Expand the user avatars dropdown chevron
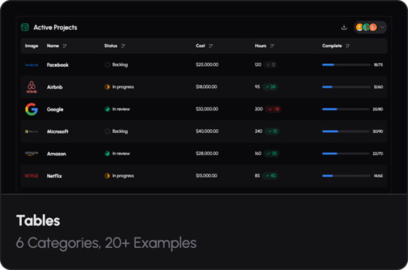Image resolution: width=408 pixels, height=270 pixels. click(382, 27)
